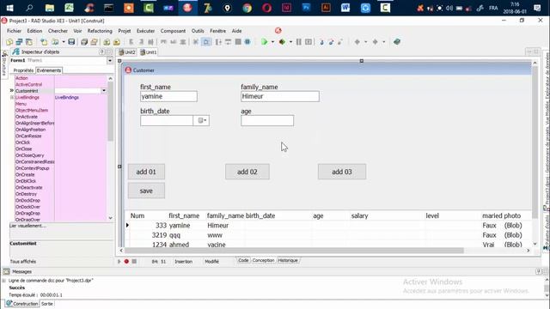Image resolution: width=550 pixels, height=309 pixels.
Task: Click the Save all toolbar icon
Action: click(x=84, y=42)
